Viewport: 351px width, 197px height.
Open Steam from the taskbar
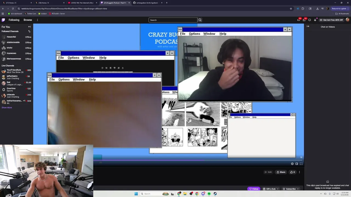(x=215, y=194)
